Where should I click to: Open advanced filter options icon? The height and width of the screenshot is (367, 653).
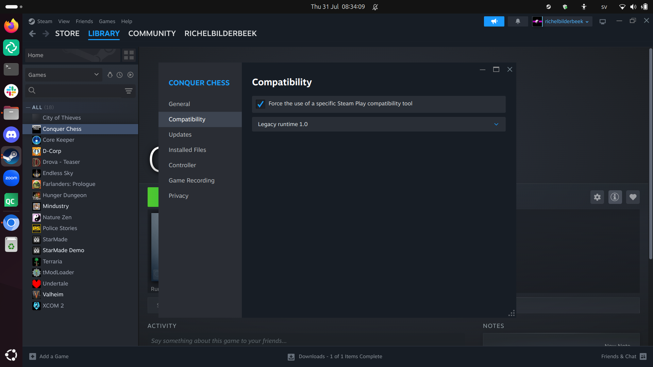129,91
